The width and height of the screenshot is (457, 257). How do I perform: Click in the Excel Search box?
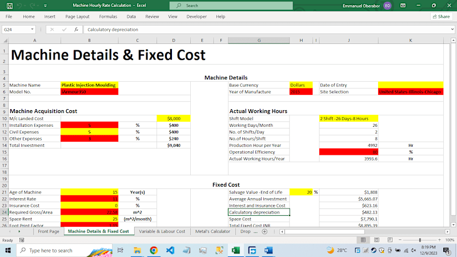point(231,6)
